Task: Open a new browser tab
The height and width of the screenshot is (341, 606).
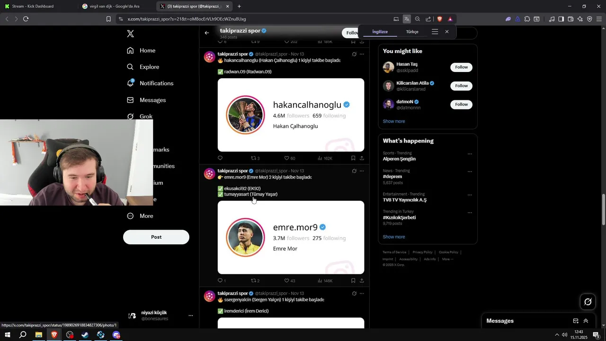Action: coord(239,6)
